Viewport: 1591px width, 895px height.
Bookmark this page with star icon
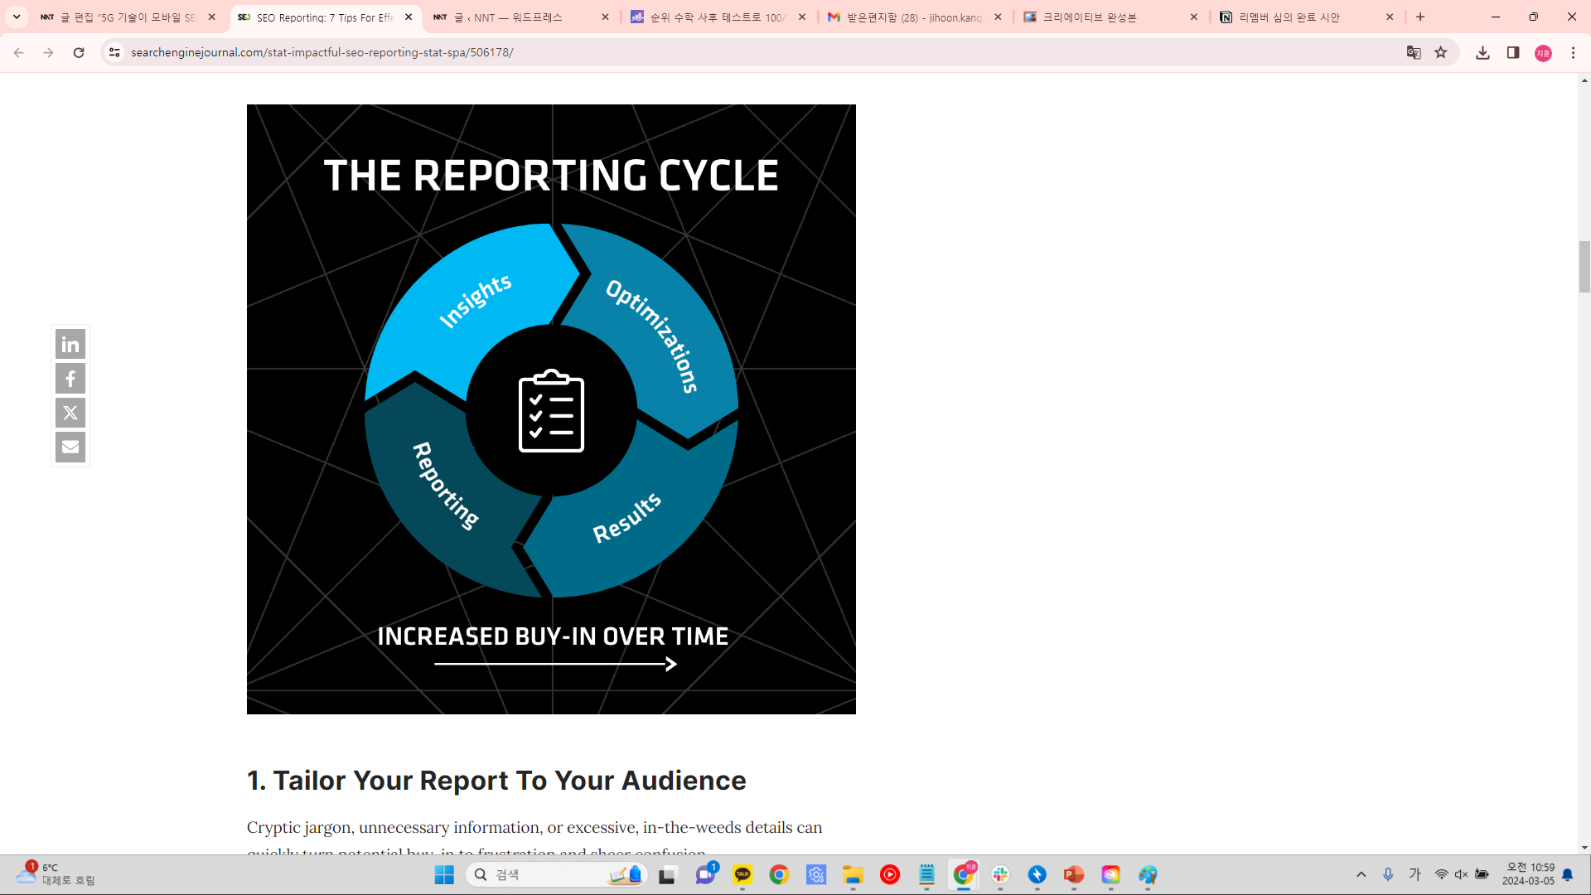(x=1441, y=52)
